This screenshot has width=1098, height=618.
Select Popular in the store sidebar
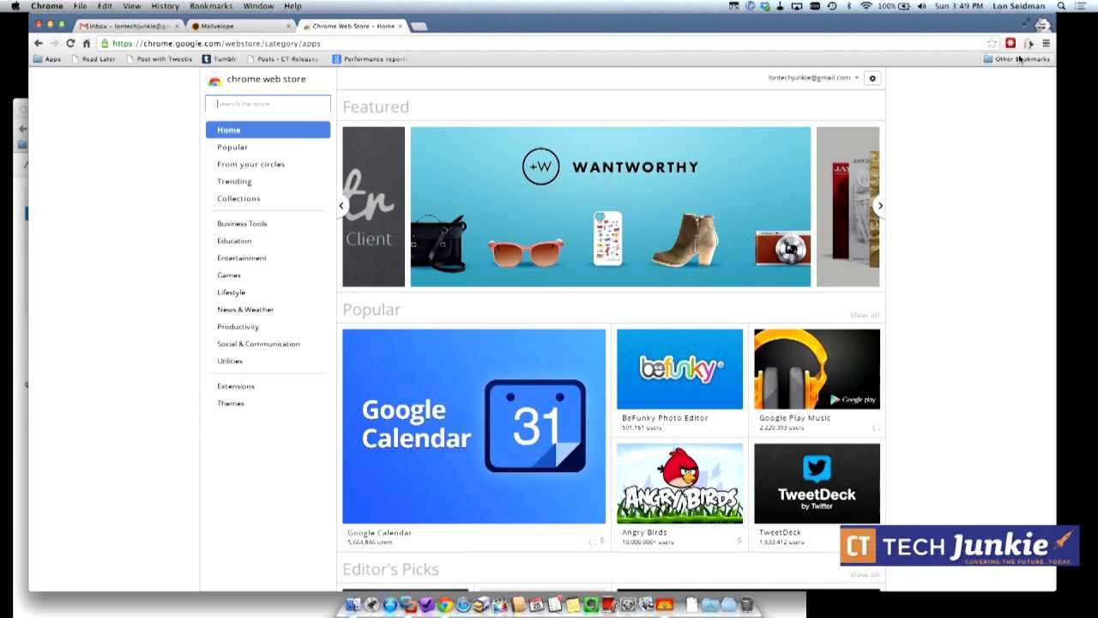click(x=232, y=147)
